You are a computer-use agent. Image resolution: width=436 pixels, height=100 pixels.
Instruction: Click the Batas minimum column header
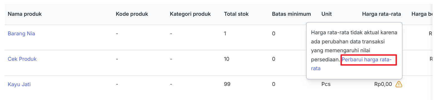point(291,14)
